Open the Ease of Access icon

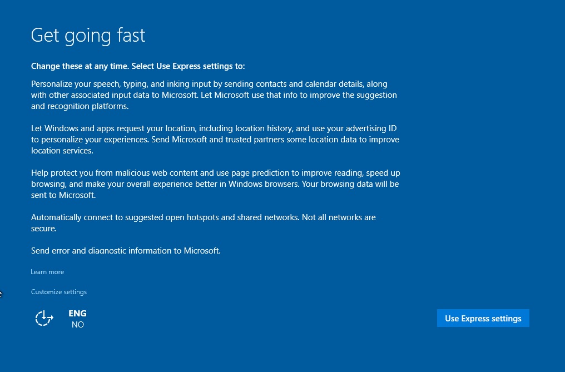click(x=44, y=318)
